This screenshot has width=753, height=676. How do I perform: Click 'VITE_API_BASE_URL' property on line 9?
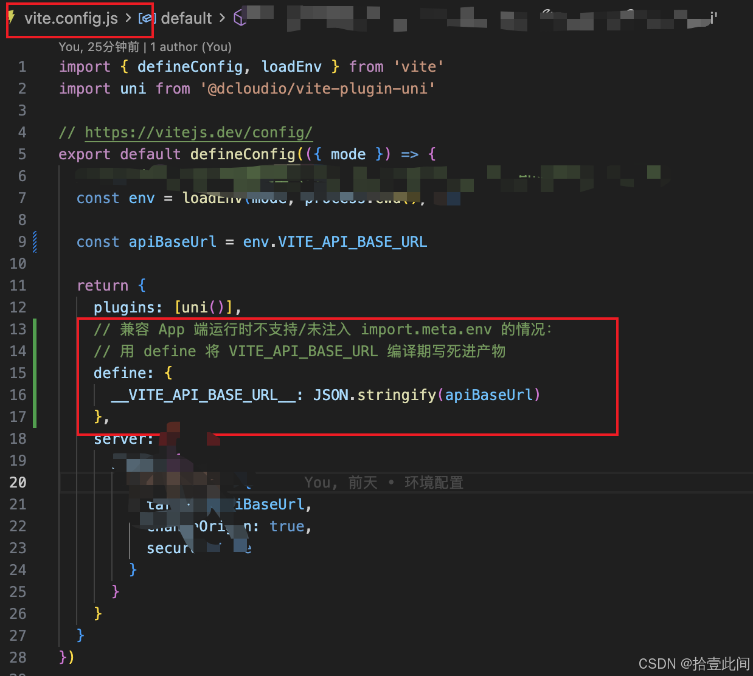click(353, 242)
